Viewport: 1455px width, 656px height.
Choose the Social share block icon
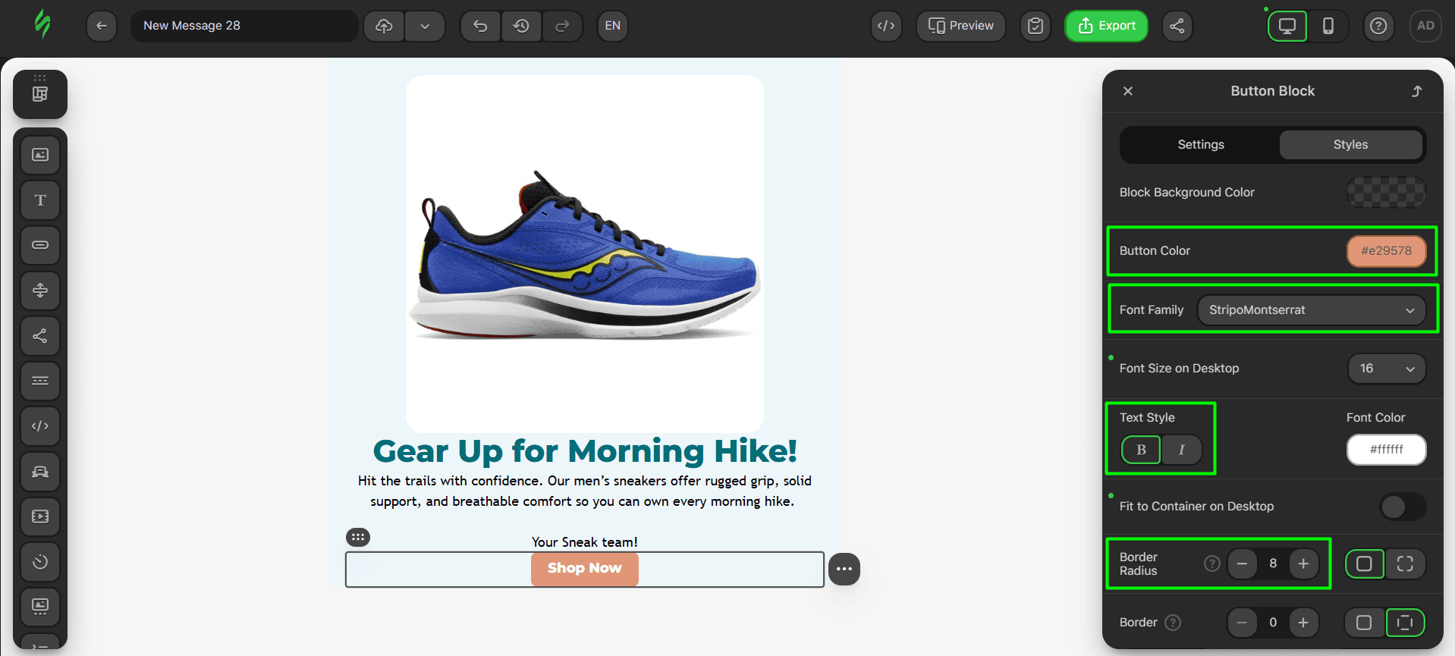click(40, 336)
